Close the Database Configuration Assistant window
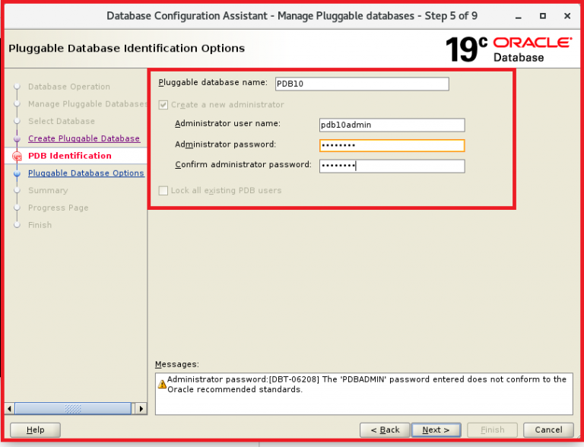Screen dimensions: 584x447 pos(567,16)
